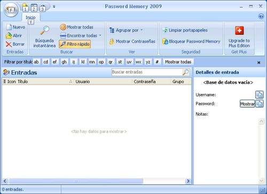Screen dimensions: 267x194
Task: Filter titles by letters ab
Action: pyautogui.click(x=36, y=62)
